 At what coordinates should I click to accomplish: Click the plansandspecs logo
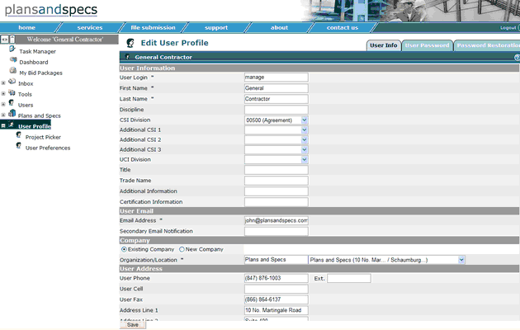pos(51,10)
